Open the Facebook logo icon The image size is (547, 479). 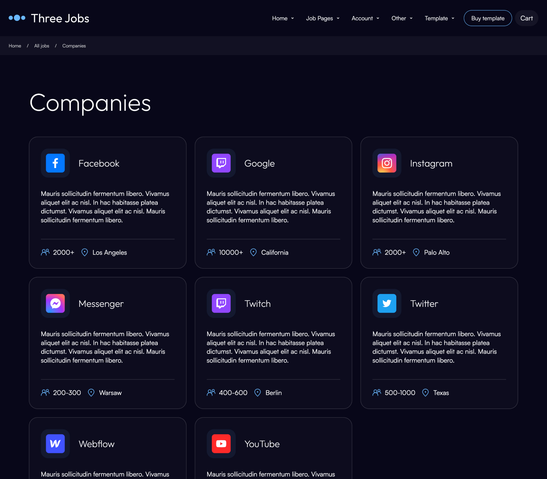pos(55,163)
